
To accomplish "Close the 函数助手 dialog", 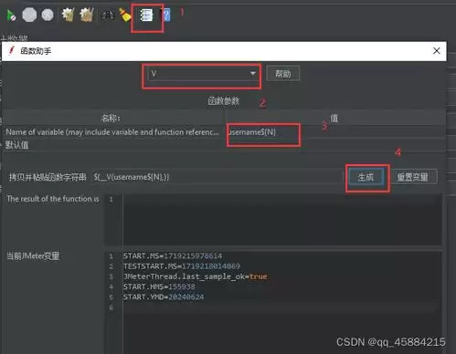I will coord(436,51).
